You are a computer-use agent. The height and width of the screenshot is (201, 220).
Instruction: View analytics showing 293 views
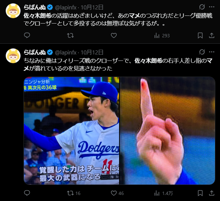[162, 36]
